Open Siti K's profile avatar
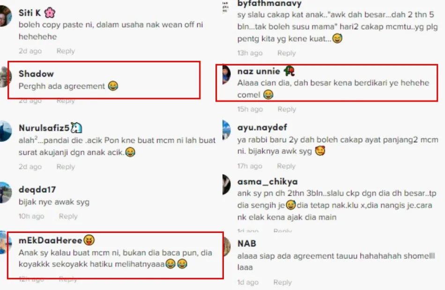 coord(6,16)
